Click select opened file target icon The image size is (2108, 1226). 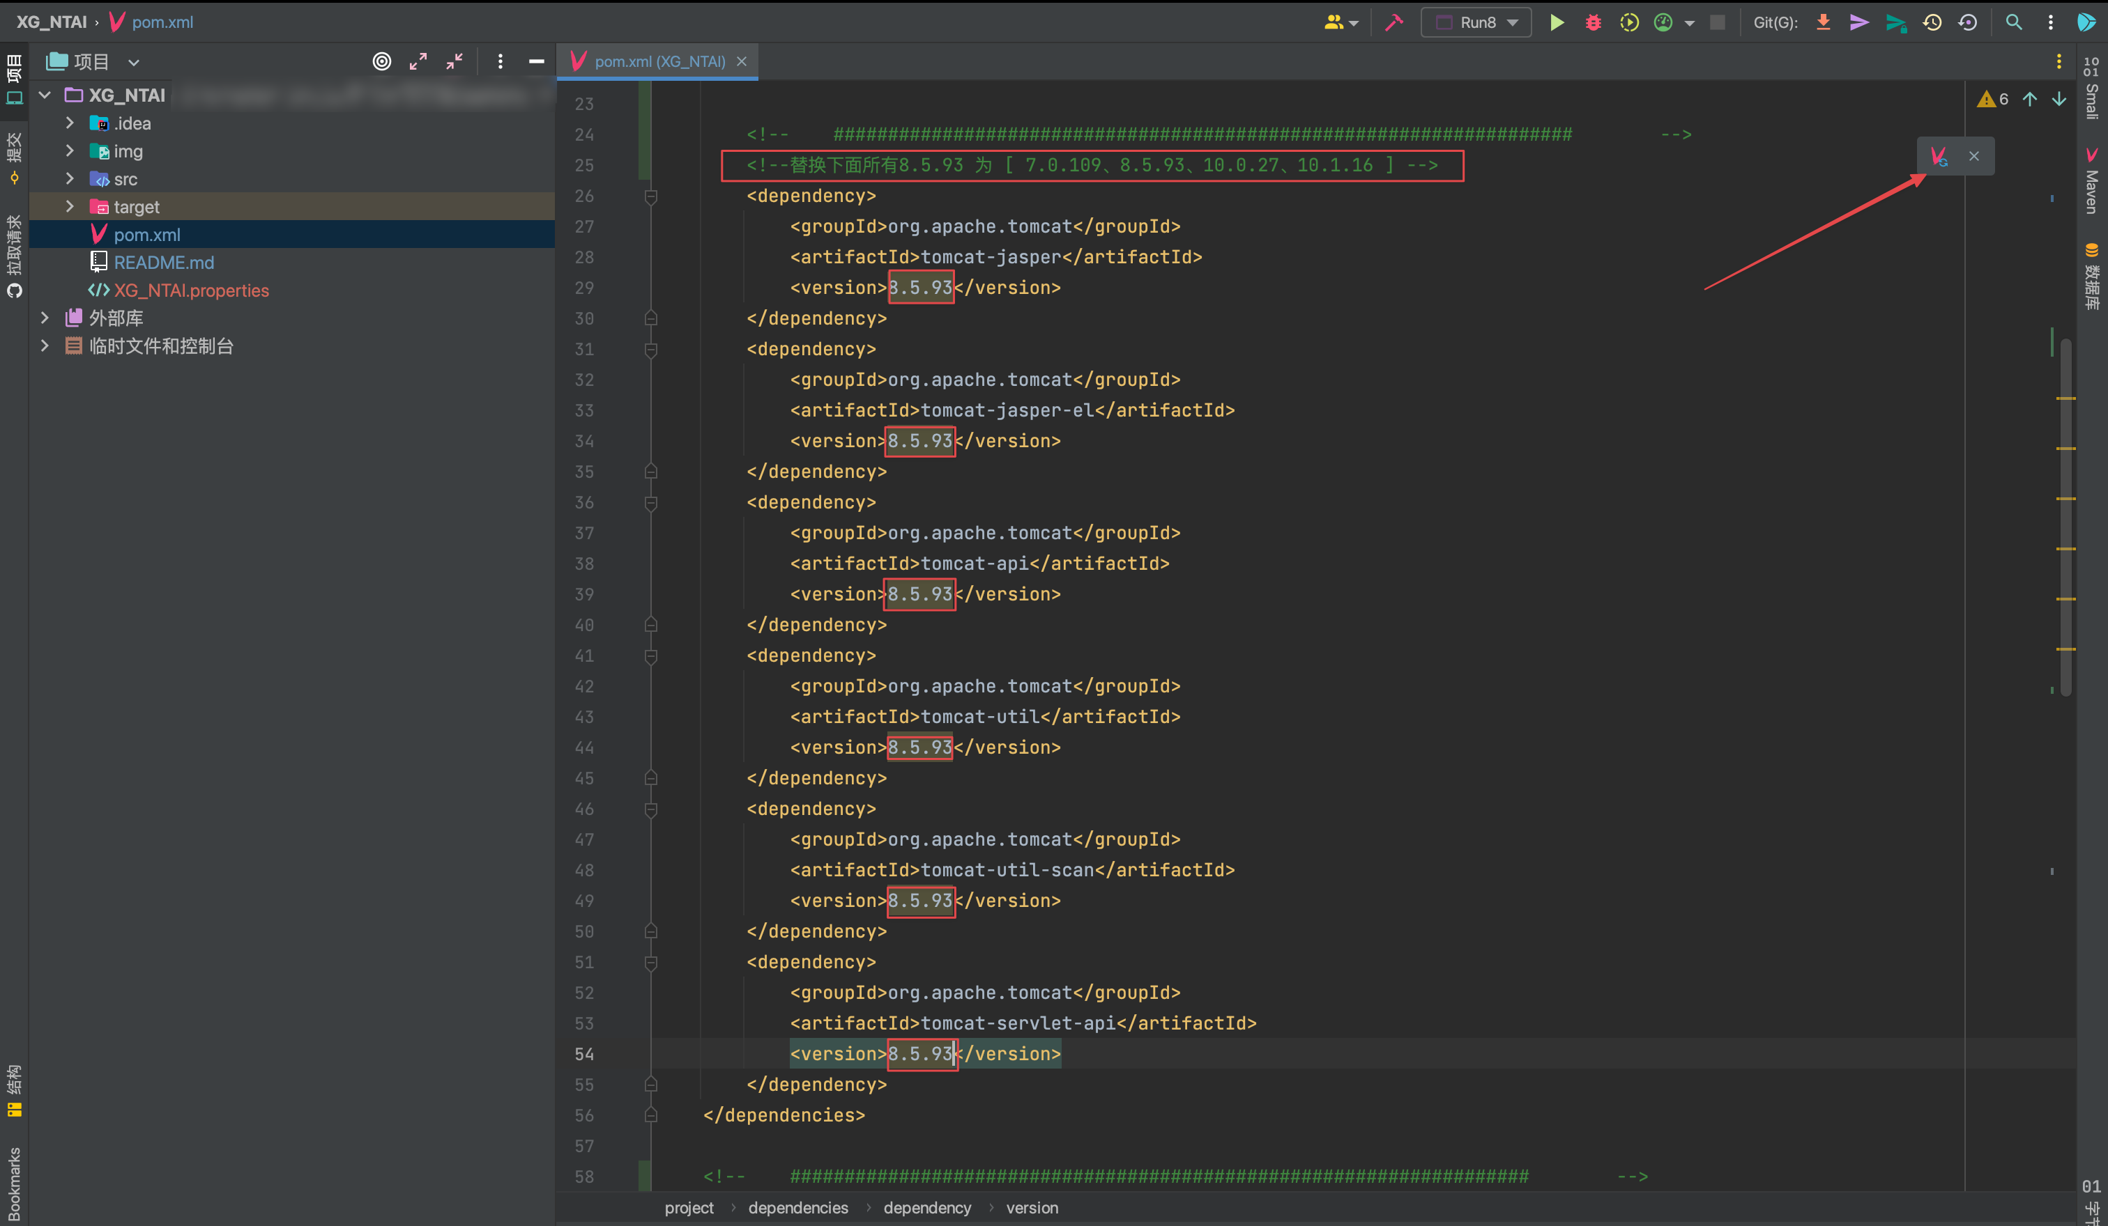coord(381,61)
